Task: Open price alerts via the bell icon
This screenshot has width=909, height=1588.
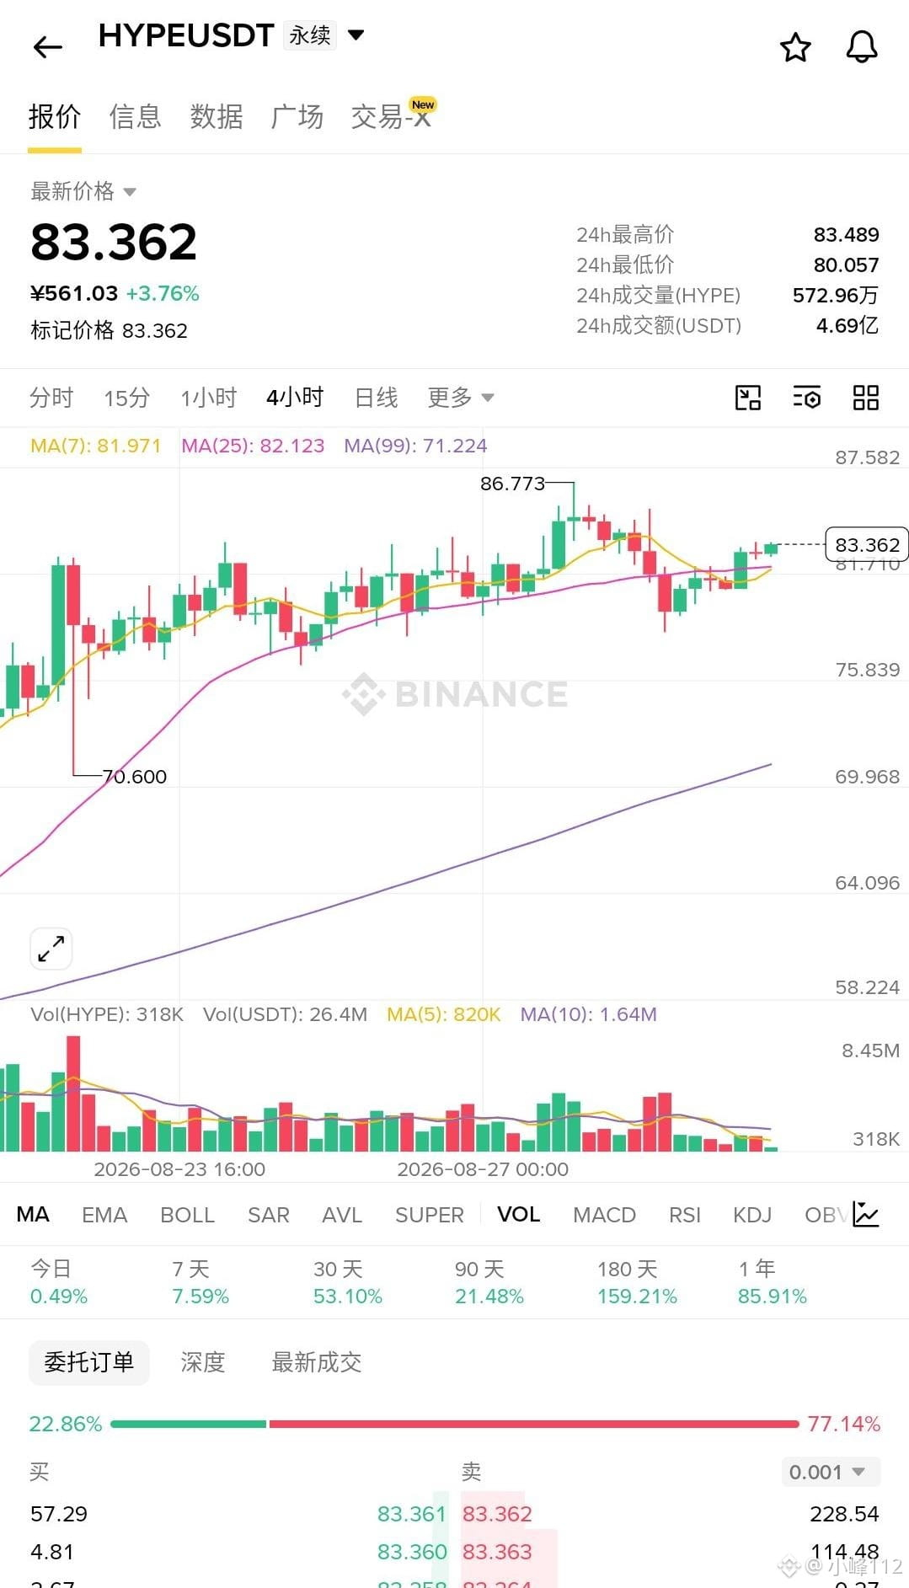Action: [x=862, y=47]
